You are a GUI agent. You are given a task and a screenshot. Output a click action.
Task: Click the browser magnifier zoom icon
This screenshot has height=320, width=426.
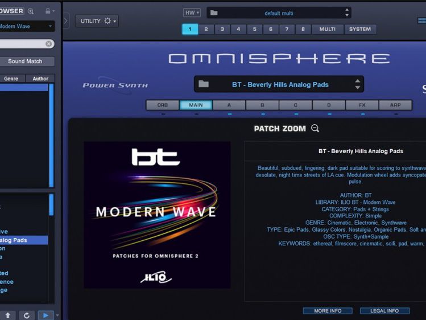tap(31, 11)
